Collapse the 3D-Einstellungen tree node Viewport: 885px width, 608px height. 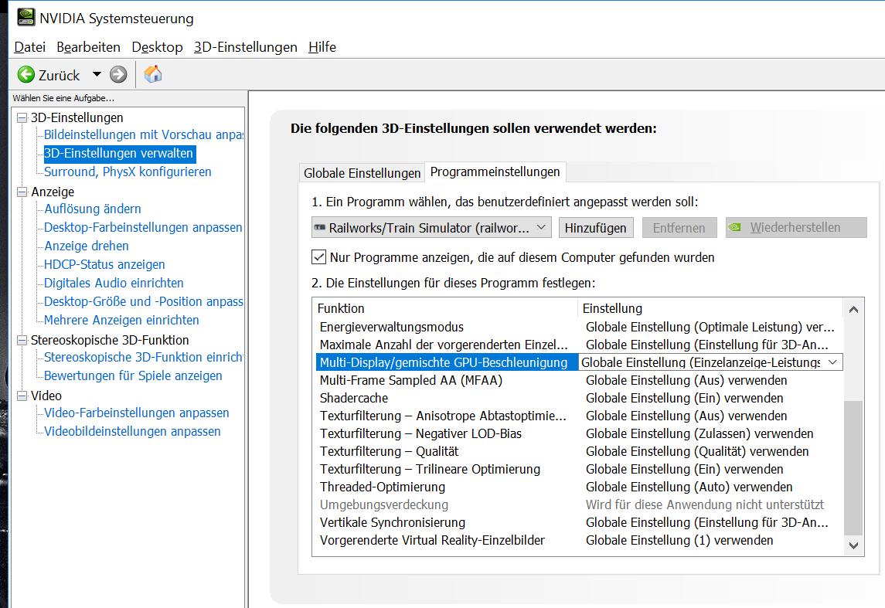[21, 117]
